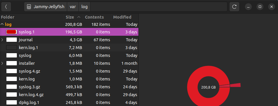The image size is (278, 106).
Task: Click the 4,3 GB size value
Action: tap(76, 40)
